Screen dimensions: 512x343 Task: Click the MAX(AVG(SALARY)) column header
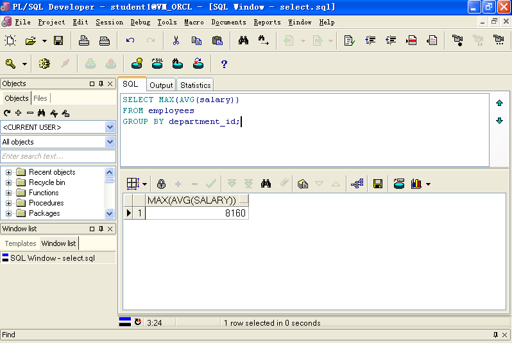(197, 200)
